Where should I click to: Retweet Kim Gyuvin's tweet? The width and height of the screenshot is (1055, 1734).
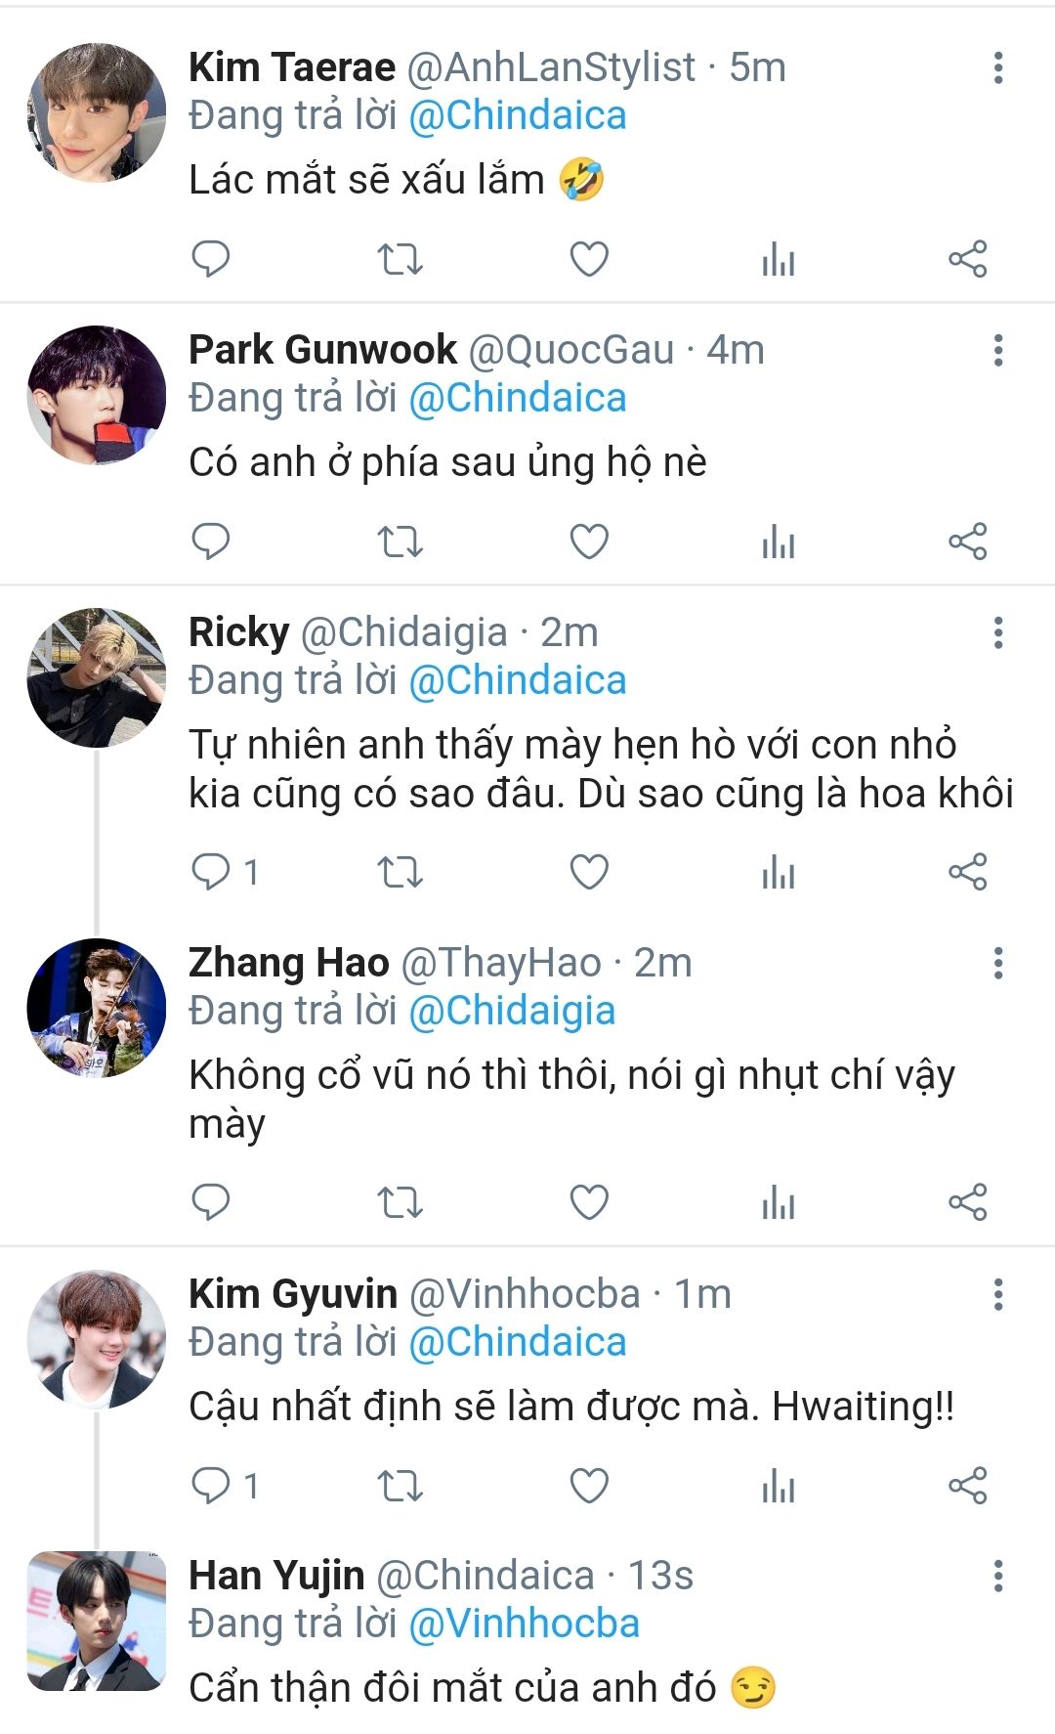pyautogui.click(x=400, y=1486)
